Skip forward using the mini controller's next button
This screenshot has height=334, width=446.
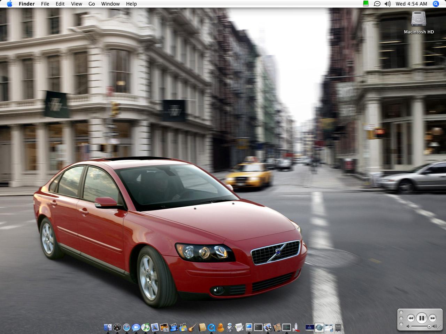coord(432,318)
